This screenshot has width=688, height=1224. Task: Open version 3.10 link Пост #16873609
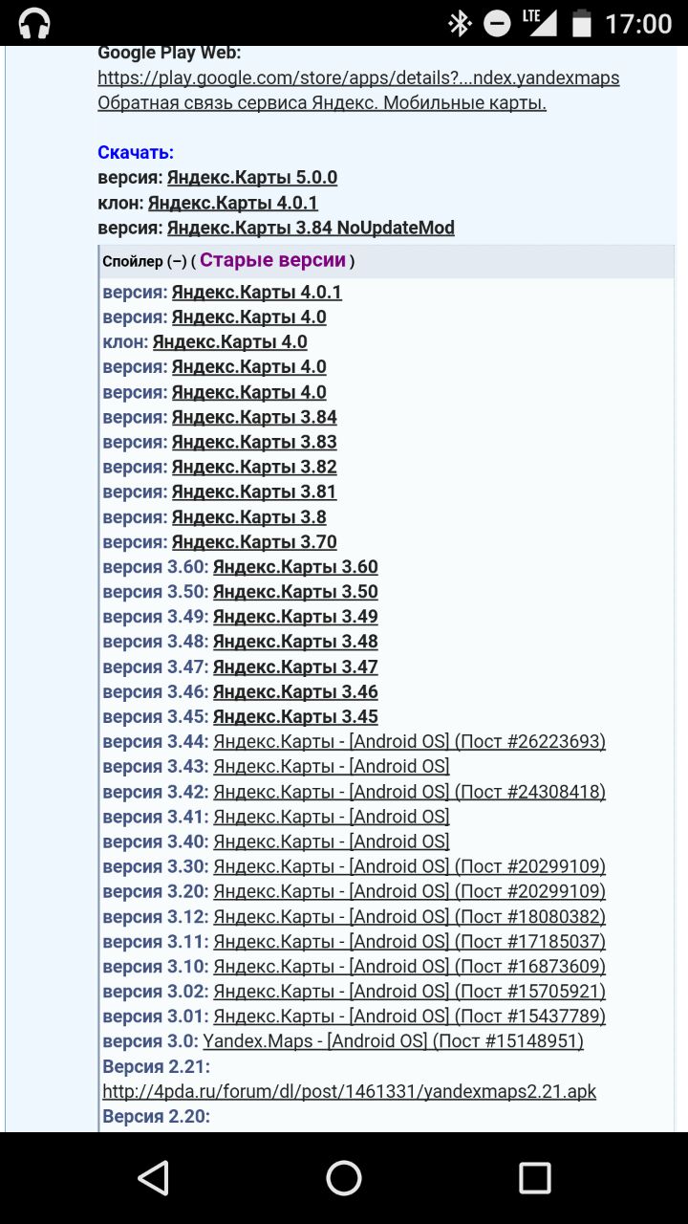[x=409, y=967]
